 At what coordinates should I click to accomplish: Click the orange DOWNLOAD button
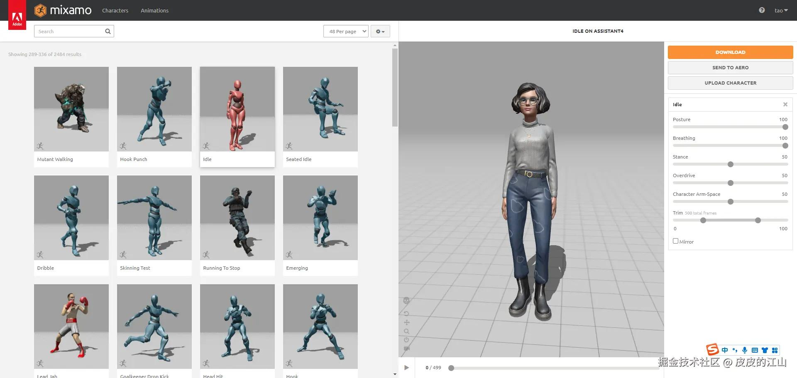pos(730,52)
